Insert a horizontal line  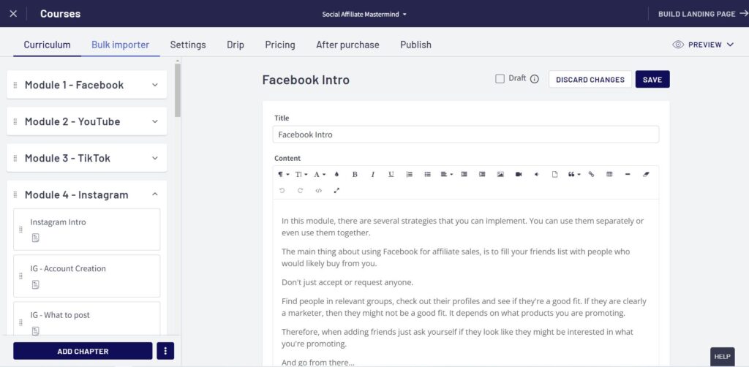(628, 175)
